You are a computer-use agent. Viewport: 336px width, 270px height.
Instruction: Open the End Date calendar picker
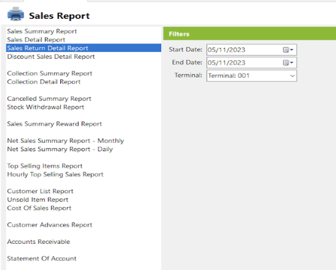(x=288, y=63)
